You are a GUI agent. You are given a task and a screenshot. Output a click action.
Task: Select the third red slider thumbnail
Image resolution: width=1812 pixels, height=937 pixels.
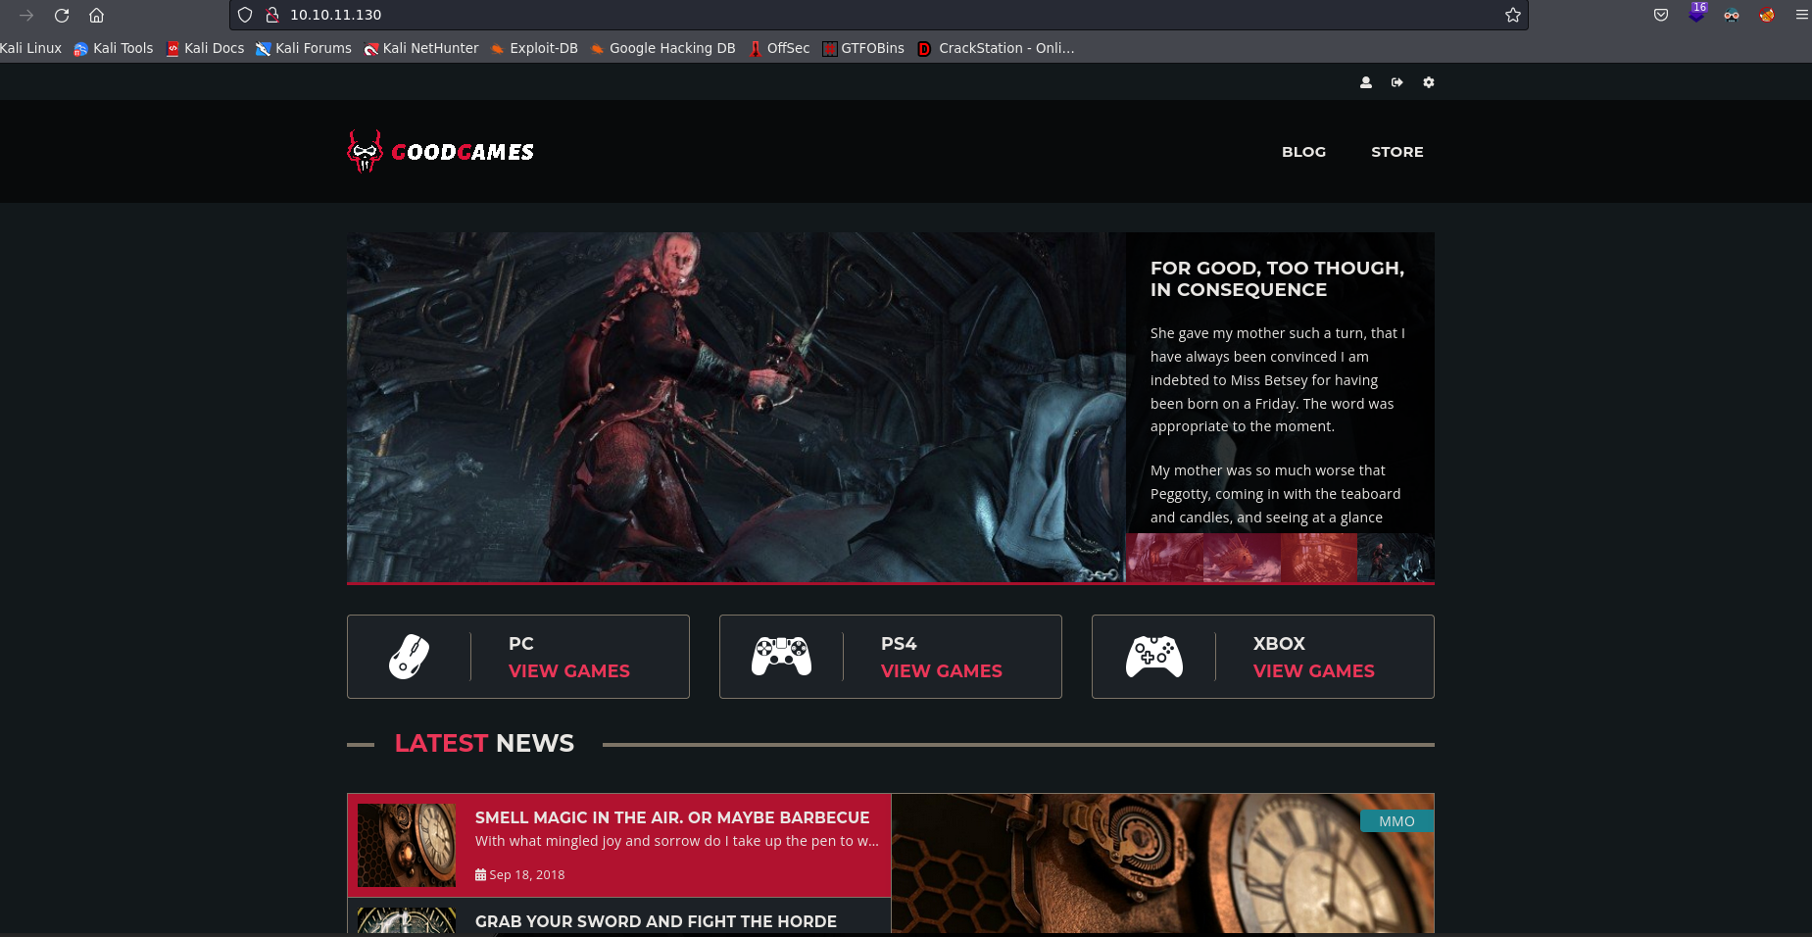pyautogui.click(x=1319, y=558)
